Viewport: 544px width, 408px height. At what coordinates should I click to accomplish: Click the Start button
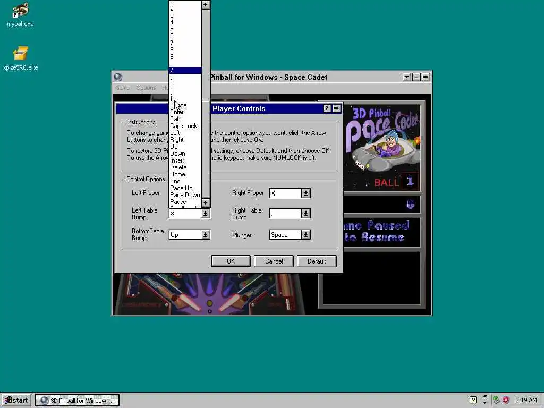point(16,400)
